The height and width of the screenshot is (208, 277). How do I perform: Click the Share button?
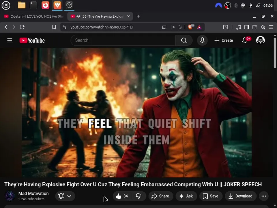[x=161, y=196]
